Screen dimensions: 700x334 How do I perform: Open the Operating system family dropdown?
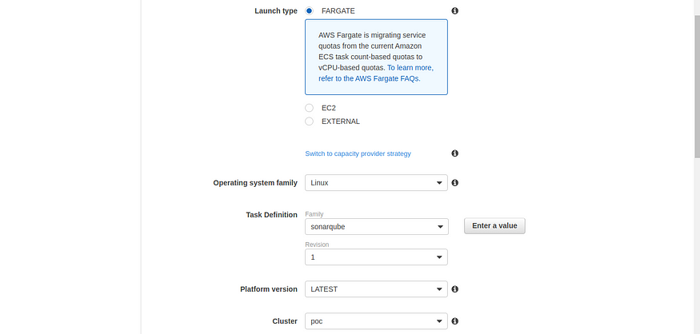(376, 183)
